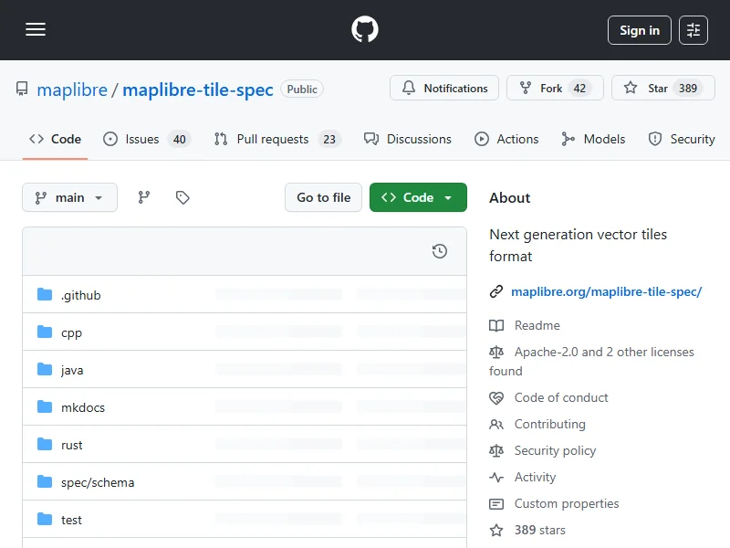The width and height of the screenshot is (730, 548).
Task: Open appearance settings icon beside Sign in
Action: pyautogui.click(x=693, y=30)
